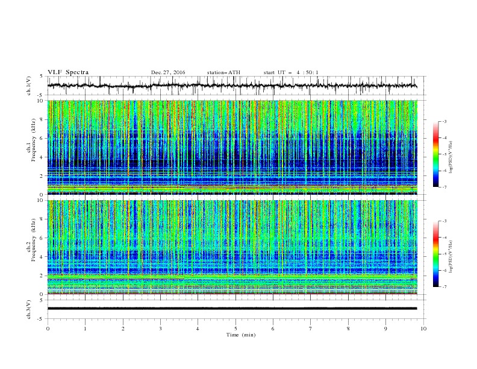Click the "5" tick on ch.3(V) axis
Screen dimensions: 477x369
[42, 300]
